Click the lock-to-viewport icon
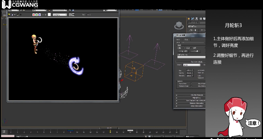The width and height of the screenshot is (263, 139). coord(49,10)
